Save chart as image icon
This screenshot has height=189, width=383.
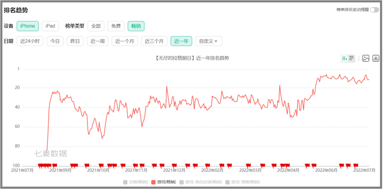point(366,59)
